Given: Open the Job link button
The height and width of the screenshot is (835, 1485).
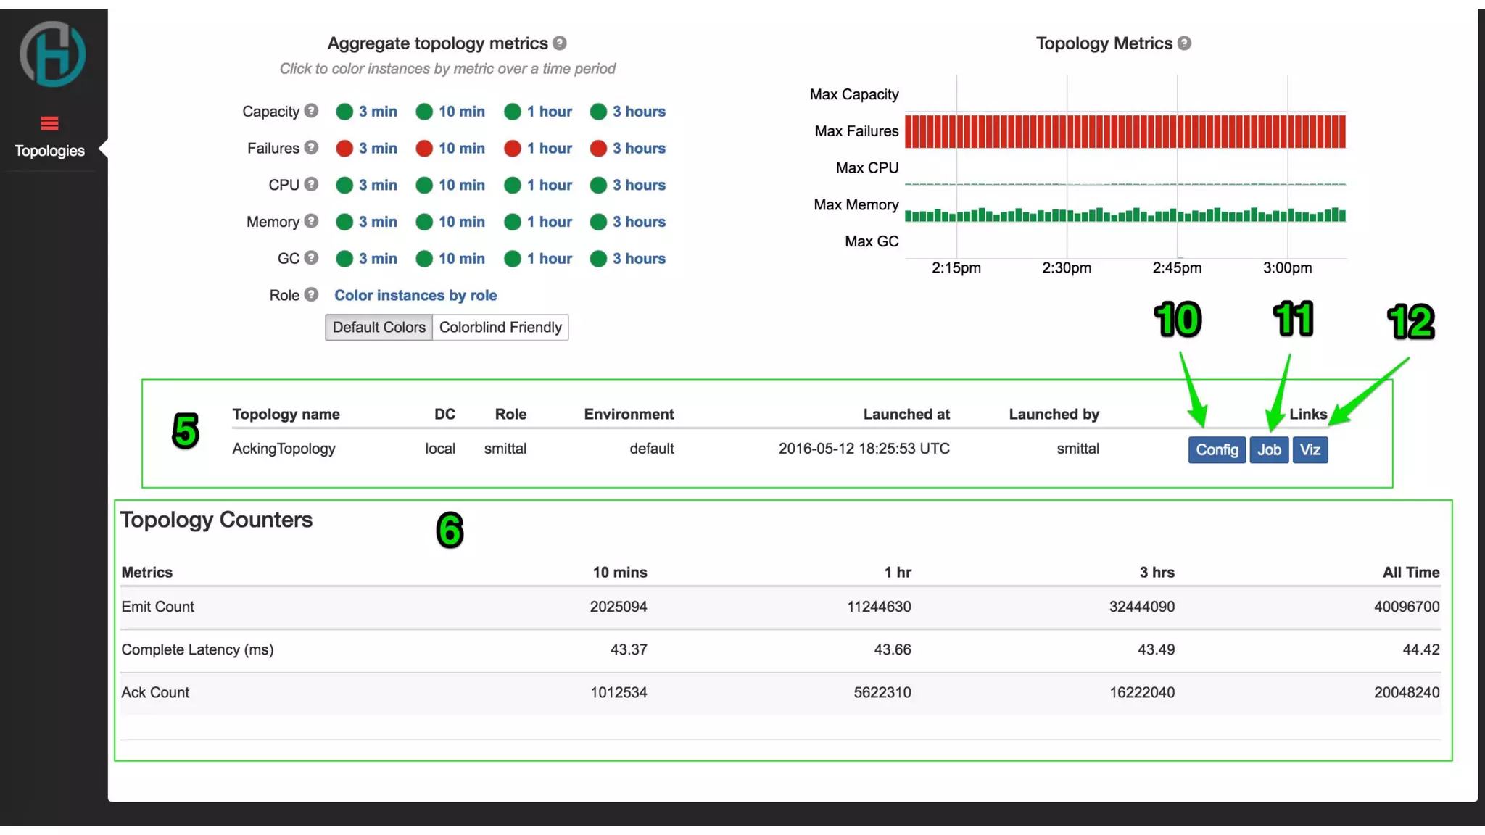Looking at the screenshot, I should [x=1269, y=450].
